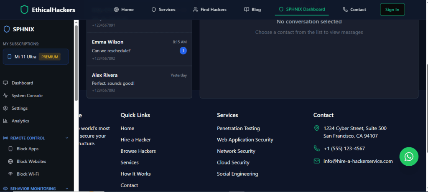The height and width of the screenshot is (192, 428).
Task: Collapse the Behavior Monitoring section chevron
Action: point(67,189)
